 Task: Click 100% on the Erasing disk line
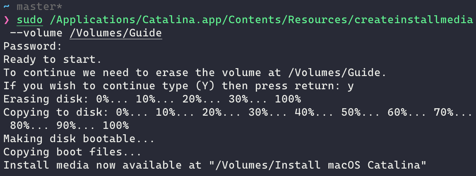pos(288,99)
